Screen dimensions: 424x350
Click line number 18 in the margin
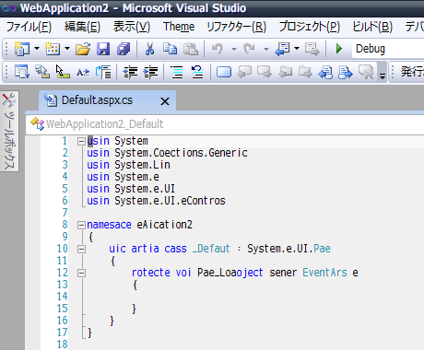click(62, 344)
